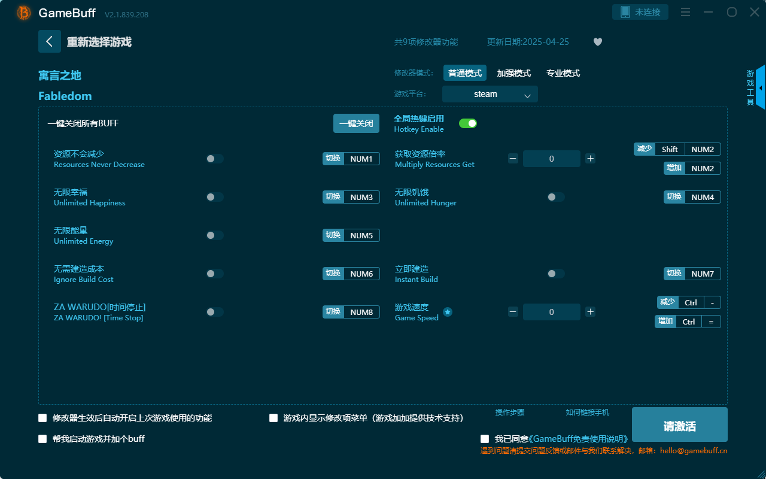Open 如何链接手机 phone link help
This screenshot has width=766, height=479.
pos(588,413)
